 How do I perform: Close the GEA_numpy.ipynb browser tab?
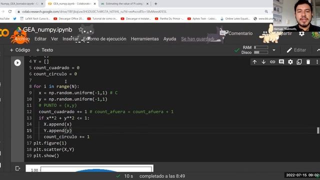[94, 3]
